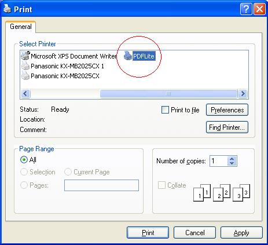The width and height of the screenshot is (268, 245).
Task: Open printer Preferences
Action: (227, 110)
